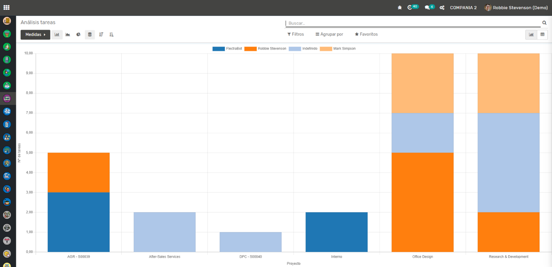Sort bars in ascending order
This screenshot has height=267, width=552.
[112, 35]
